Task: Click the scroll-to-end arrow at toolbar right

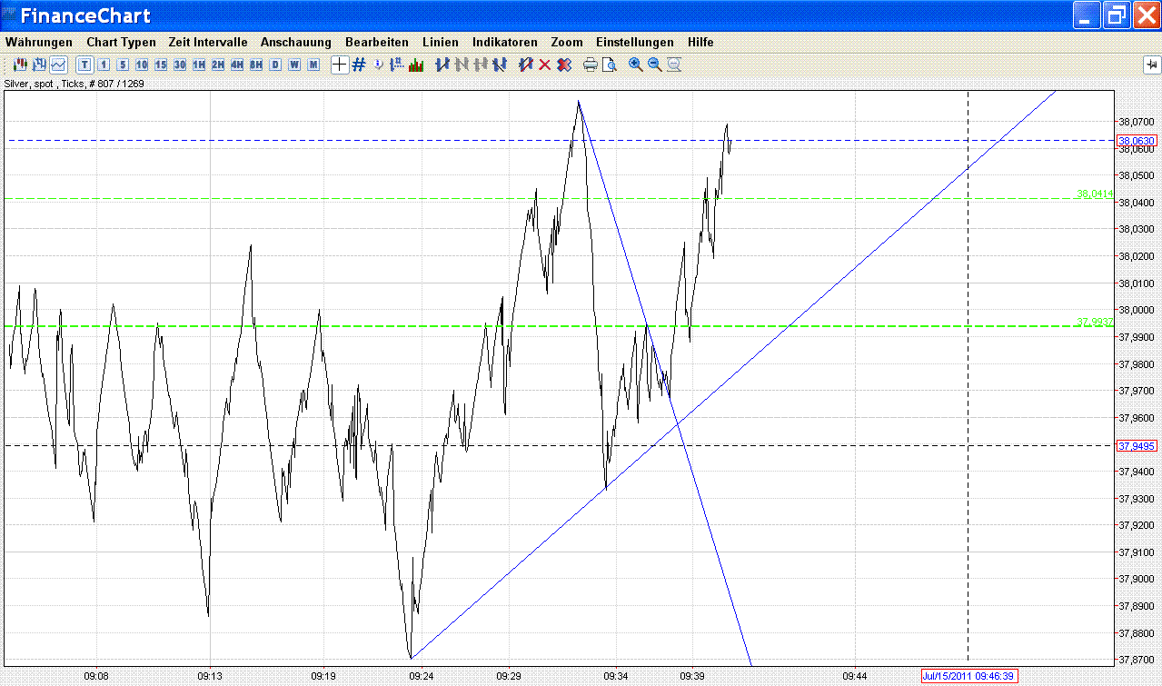Action: point(1151,65)
